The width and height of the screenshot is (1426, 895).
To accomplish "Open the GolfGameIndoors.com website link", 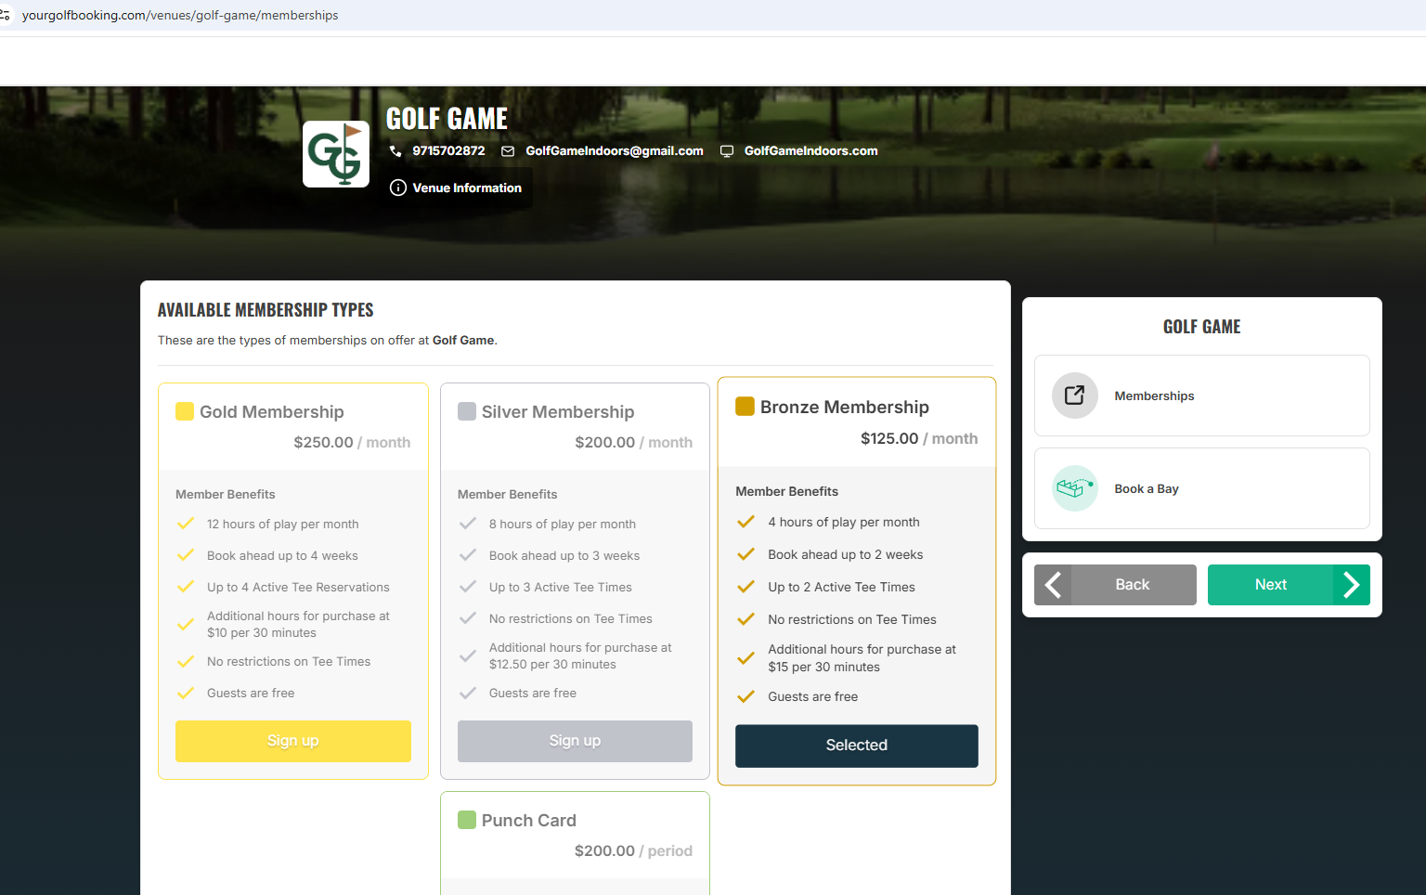I will coord(810,151).
